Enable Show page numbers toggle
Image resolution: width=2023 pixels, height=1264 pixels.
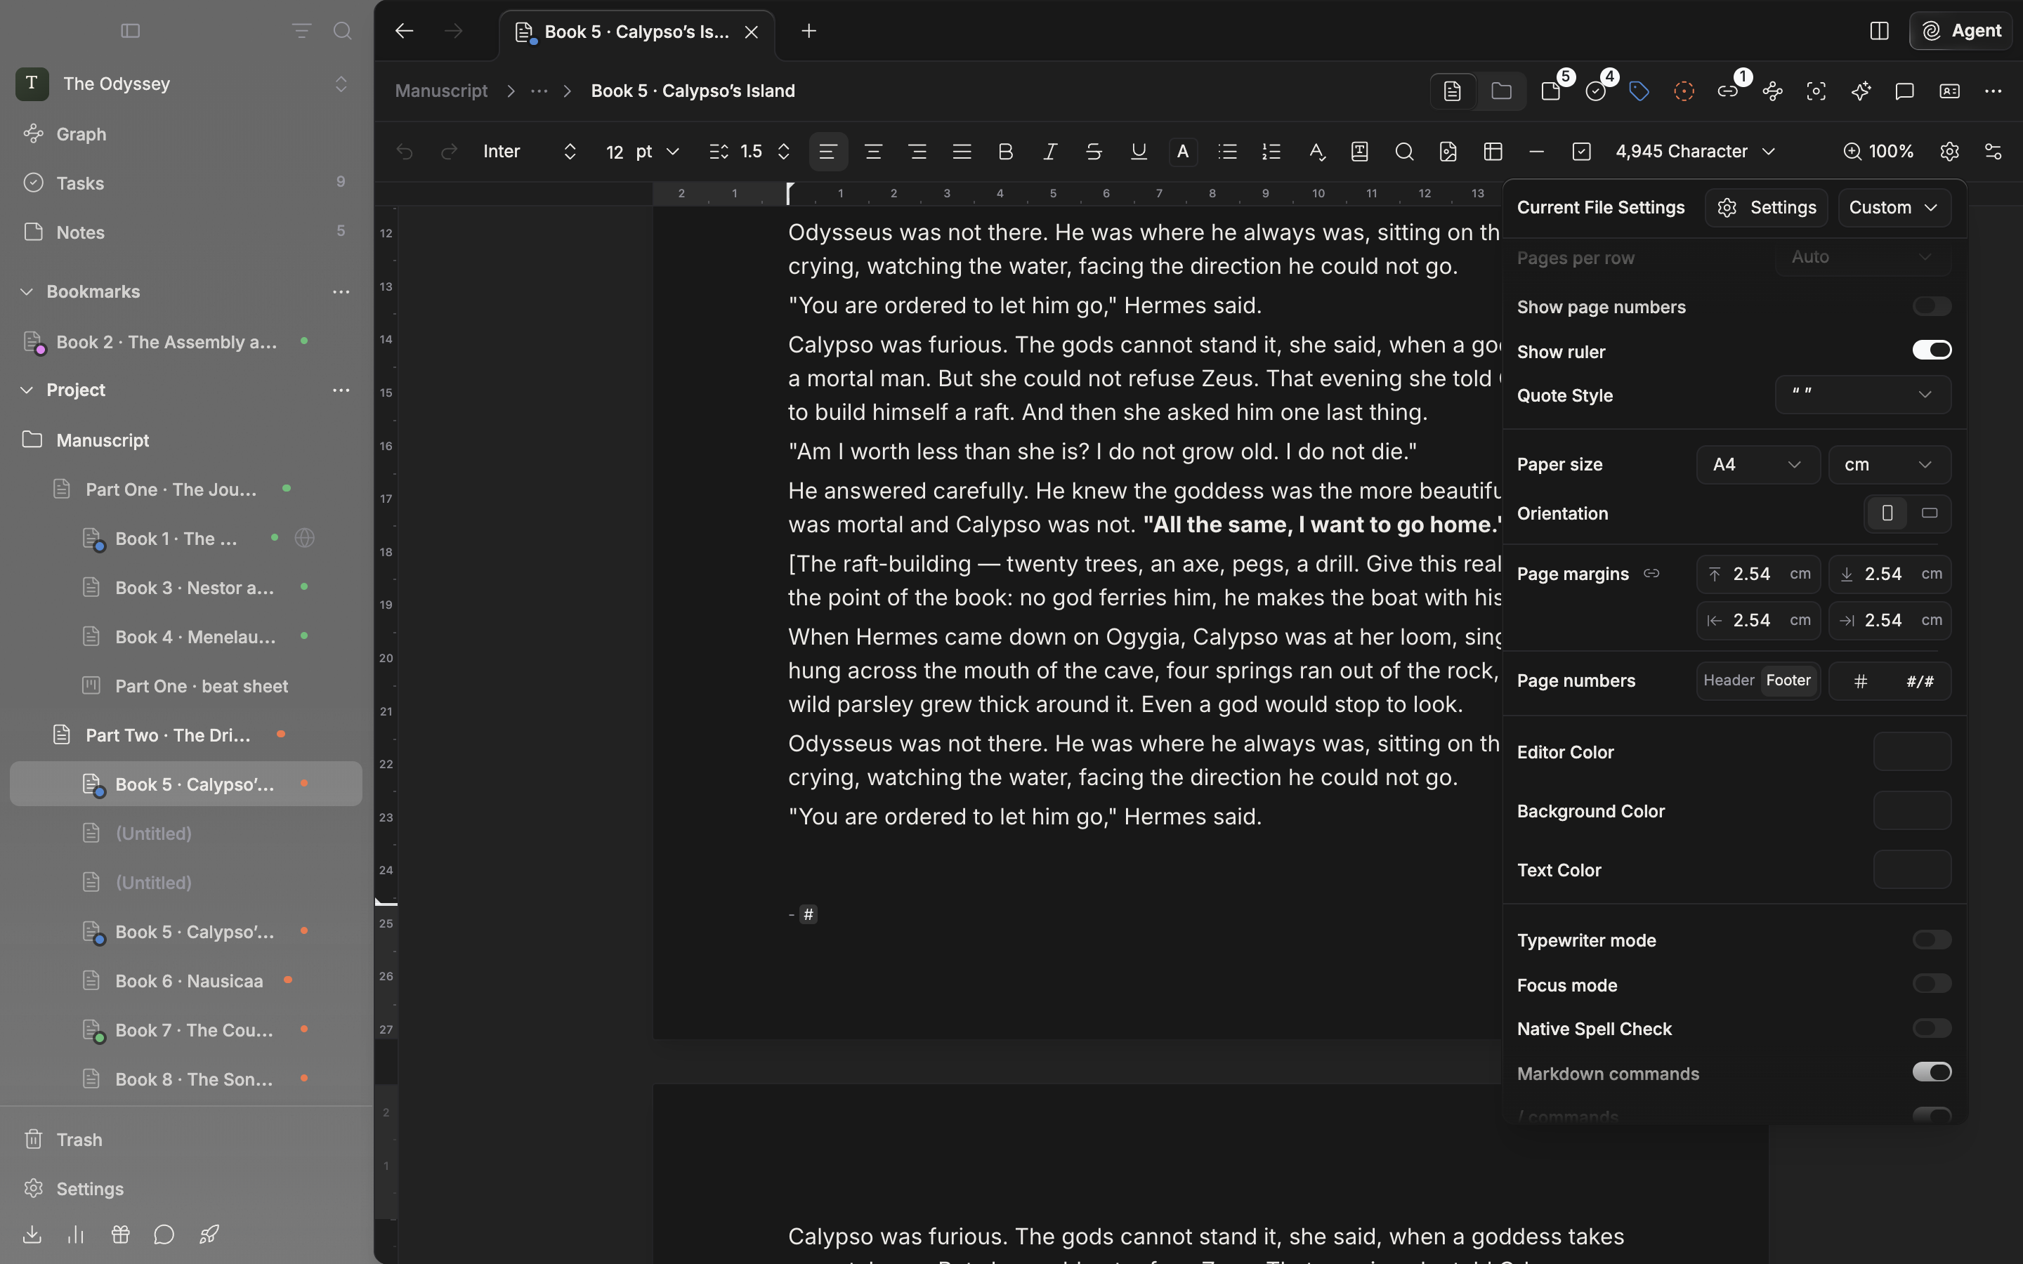coord(1932,306)
